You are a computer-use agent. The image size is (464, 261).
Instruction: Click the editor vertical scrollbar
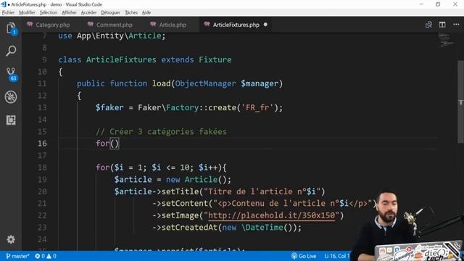pos(461,101)
